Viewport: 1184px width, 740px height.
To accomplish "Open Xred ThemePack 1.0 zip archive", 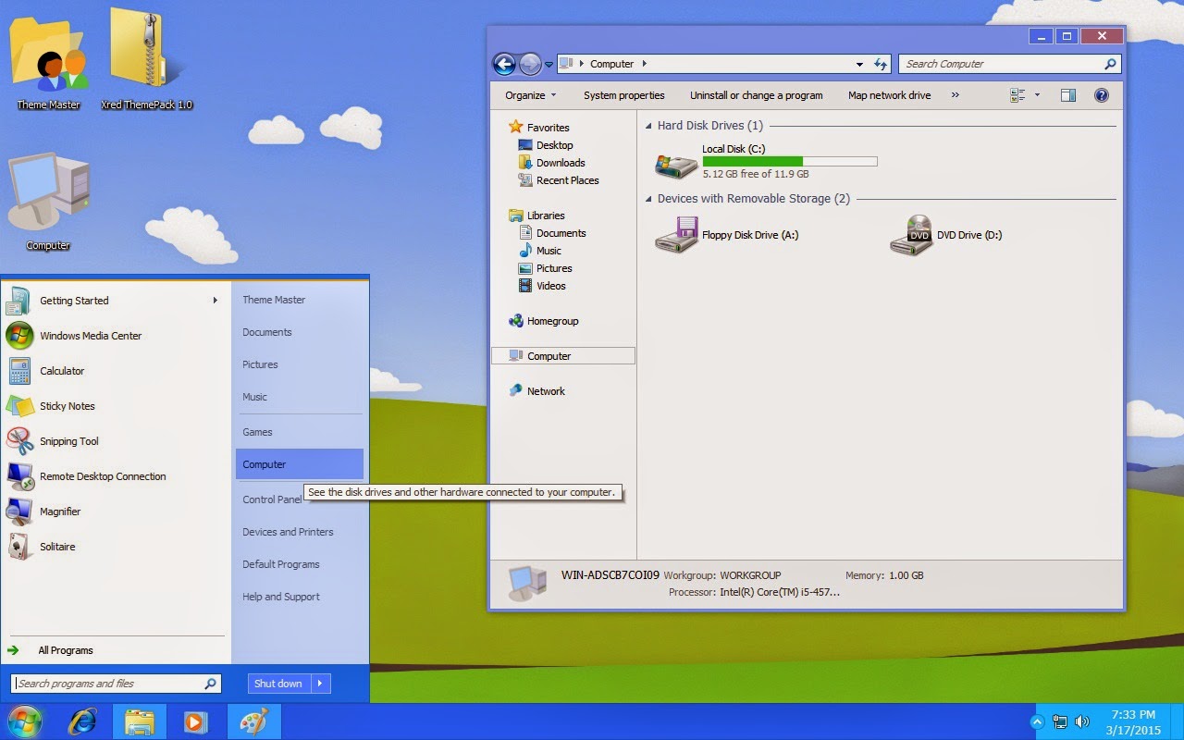I will point(147,60).
